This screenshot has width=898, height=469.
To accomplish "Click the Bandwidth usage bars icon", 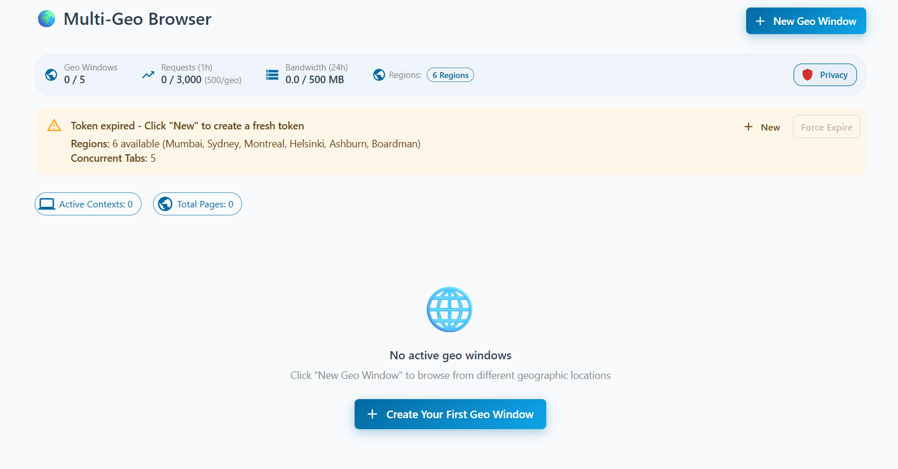I will (x=272, y=75).
